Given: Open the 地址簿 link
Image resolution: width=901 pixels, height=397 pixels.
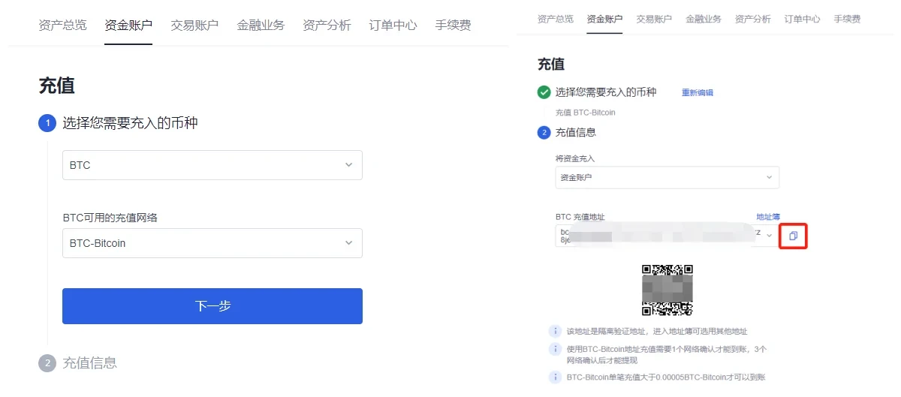Looking at the screenshot, I should click(767, 217).
